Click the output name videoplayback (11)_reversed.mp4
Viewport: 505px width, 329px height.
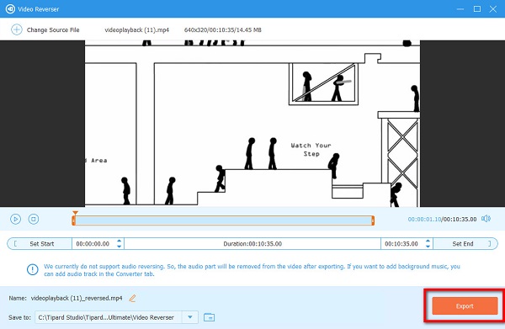pyautogui.click(x=77, y=298)
